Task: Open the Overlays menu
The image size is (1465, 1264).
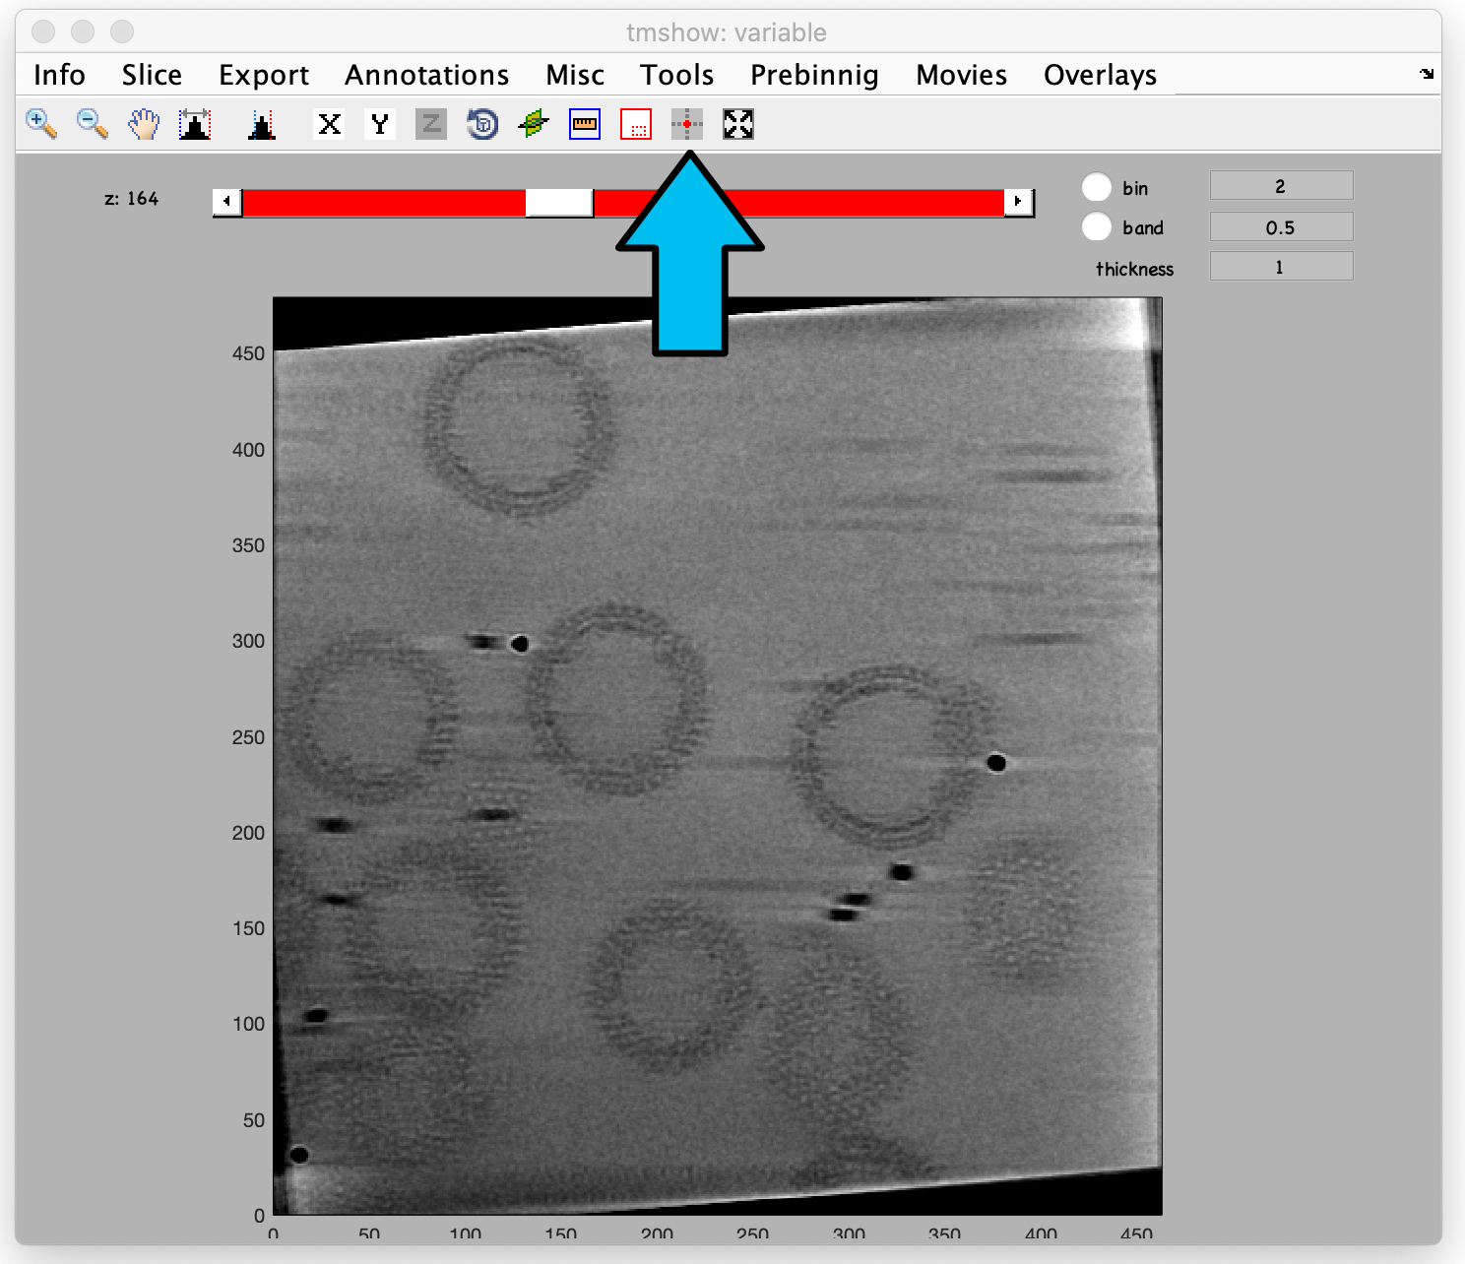Action: click(x=1100, y=75)
